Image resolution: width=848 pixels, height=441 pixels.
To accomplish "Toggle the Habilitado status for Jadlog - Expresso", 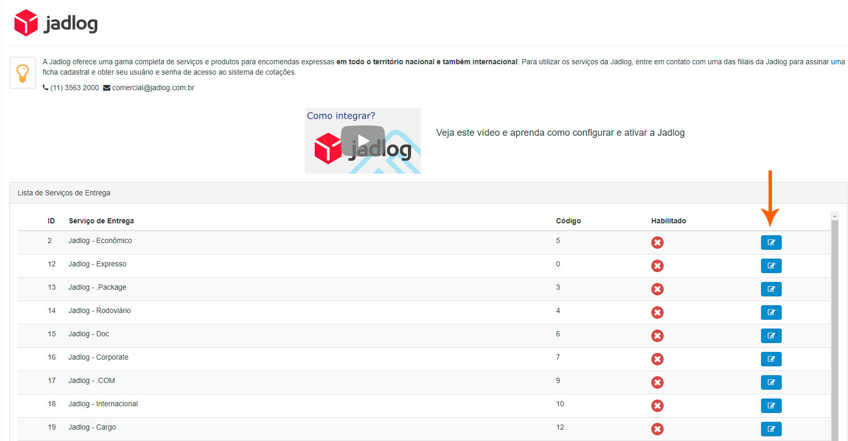I will click(x=657, y=266).
